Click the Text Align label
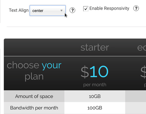This screenshot has height=114, width=146. (x=19, y=10)
